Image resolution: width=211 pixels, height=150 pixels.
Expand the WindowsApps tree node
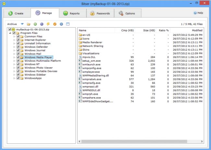[x=14, y=78]
